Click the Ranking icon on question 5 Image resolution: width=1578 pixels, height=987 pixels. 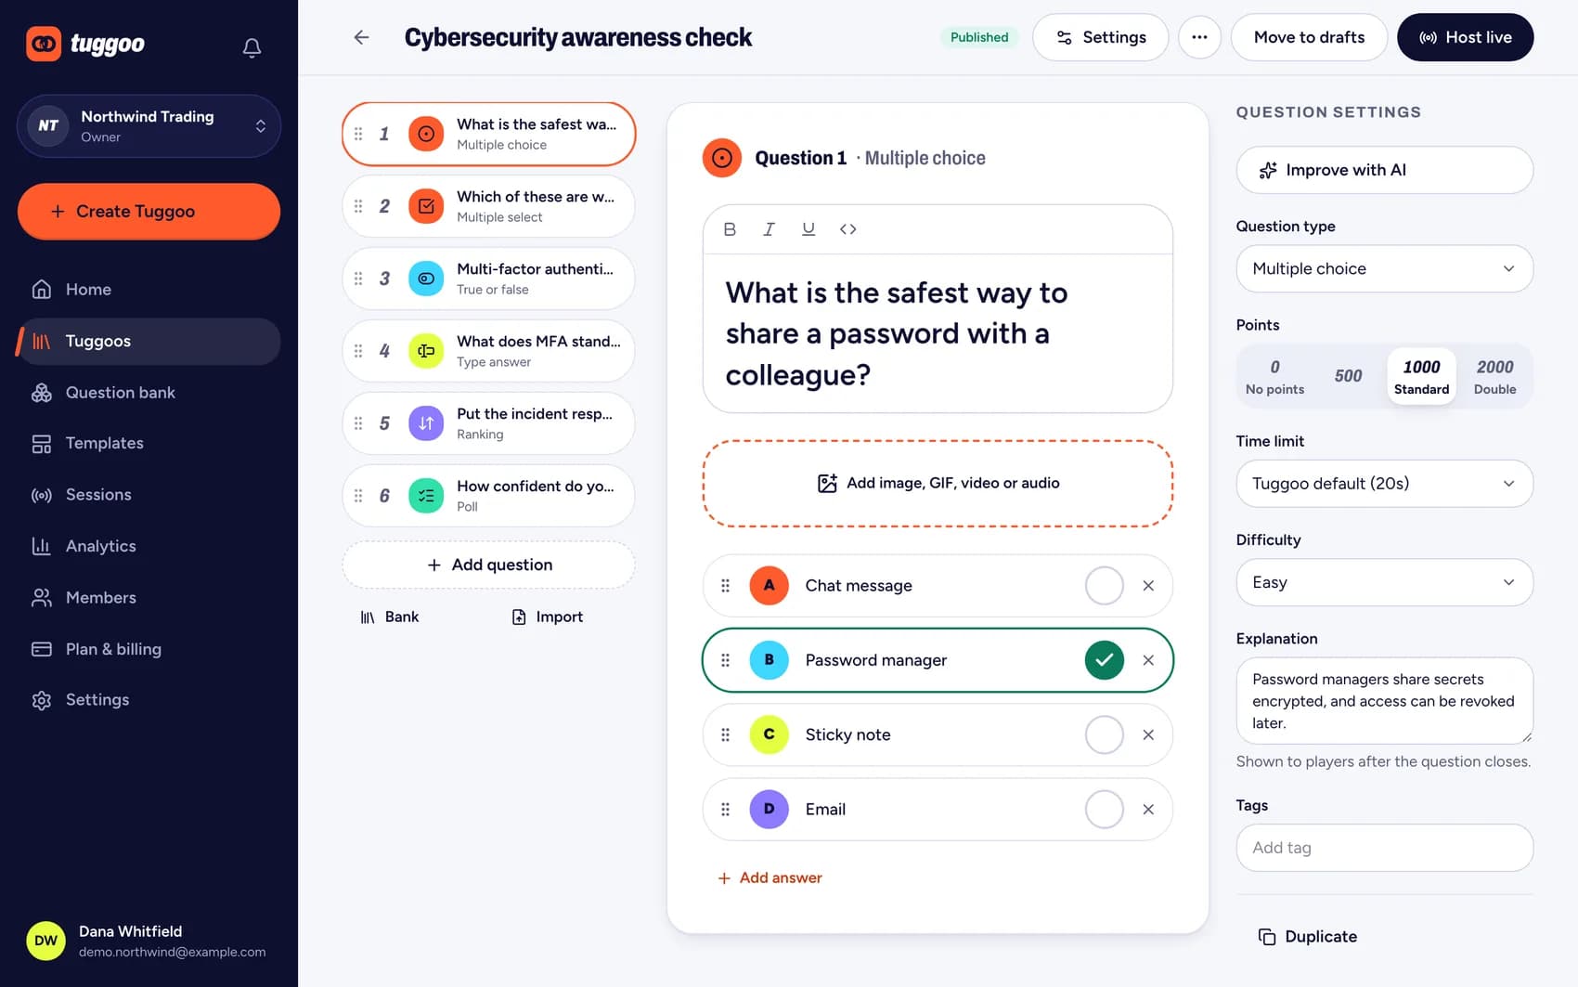point(426,423)
